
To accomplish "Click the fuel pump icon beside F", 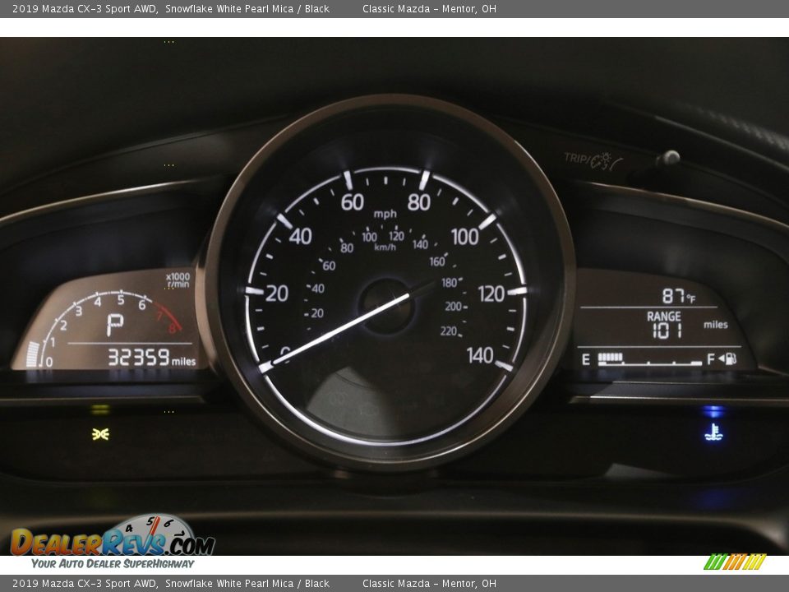I will tap(727, 359).
